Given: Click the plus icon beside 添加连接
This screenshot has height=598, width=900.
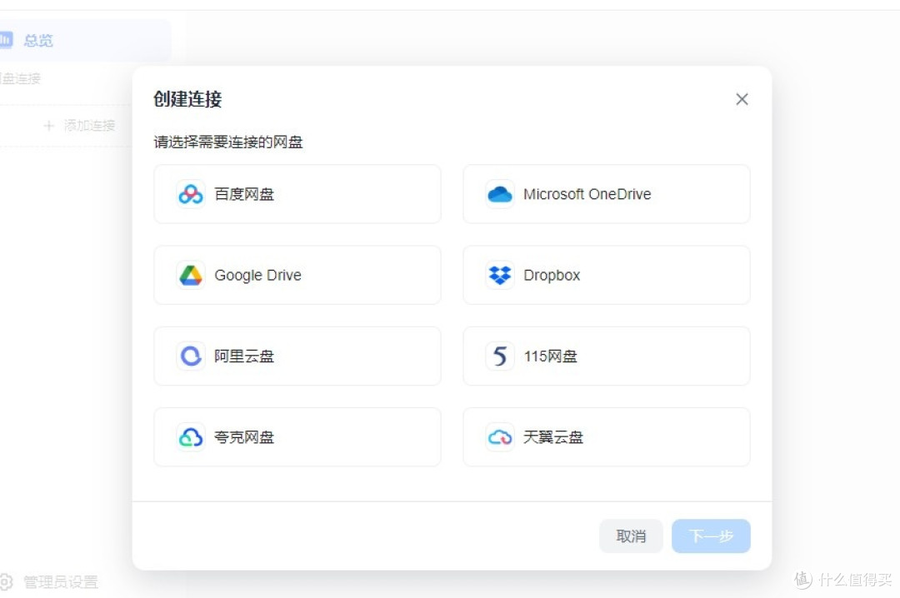Looking at the screenshot, I should click(49, 125).
